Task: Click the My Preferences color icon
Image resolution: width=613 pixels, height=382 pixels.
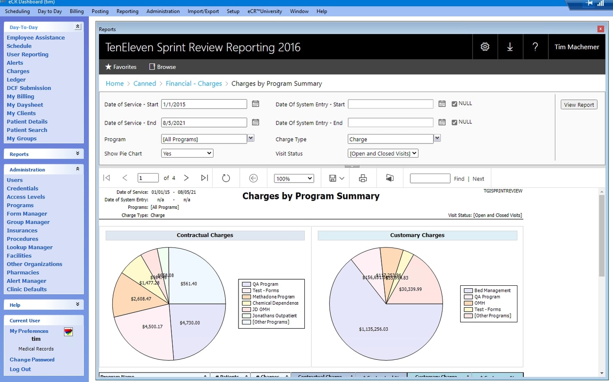Action: (68, 332)
